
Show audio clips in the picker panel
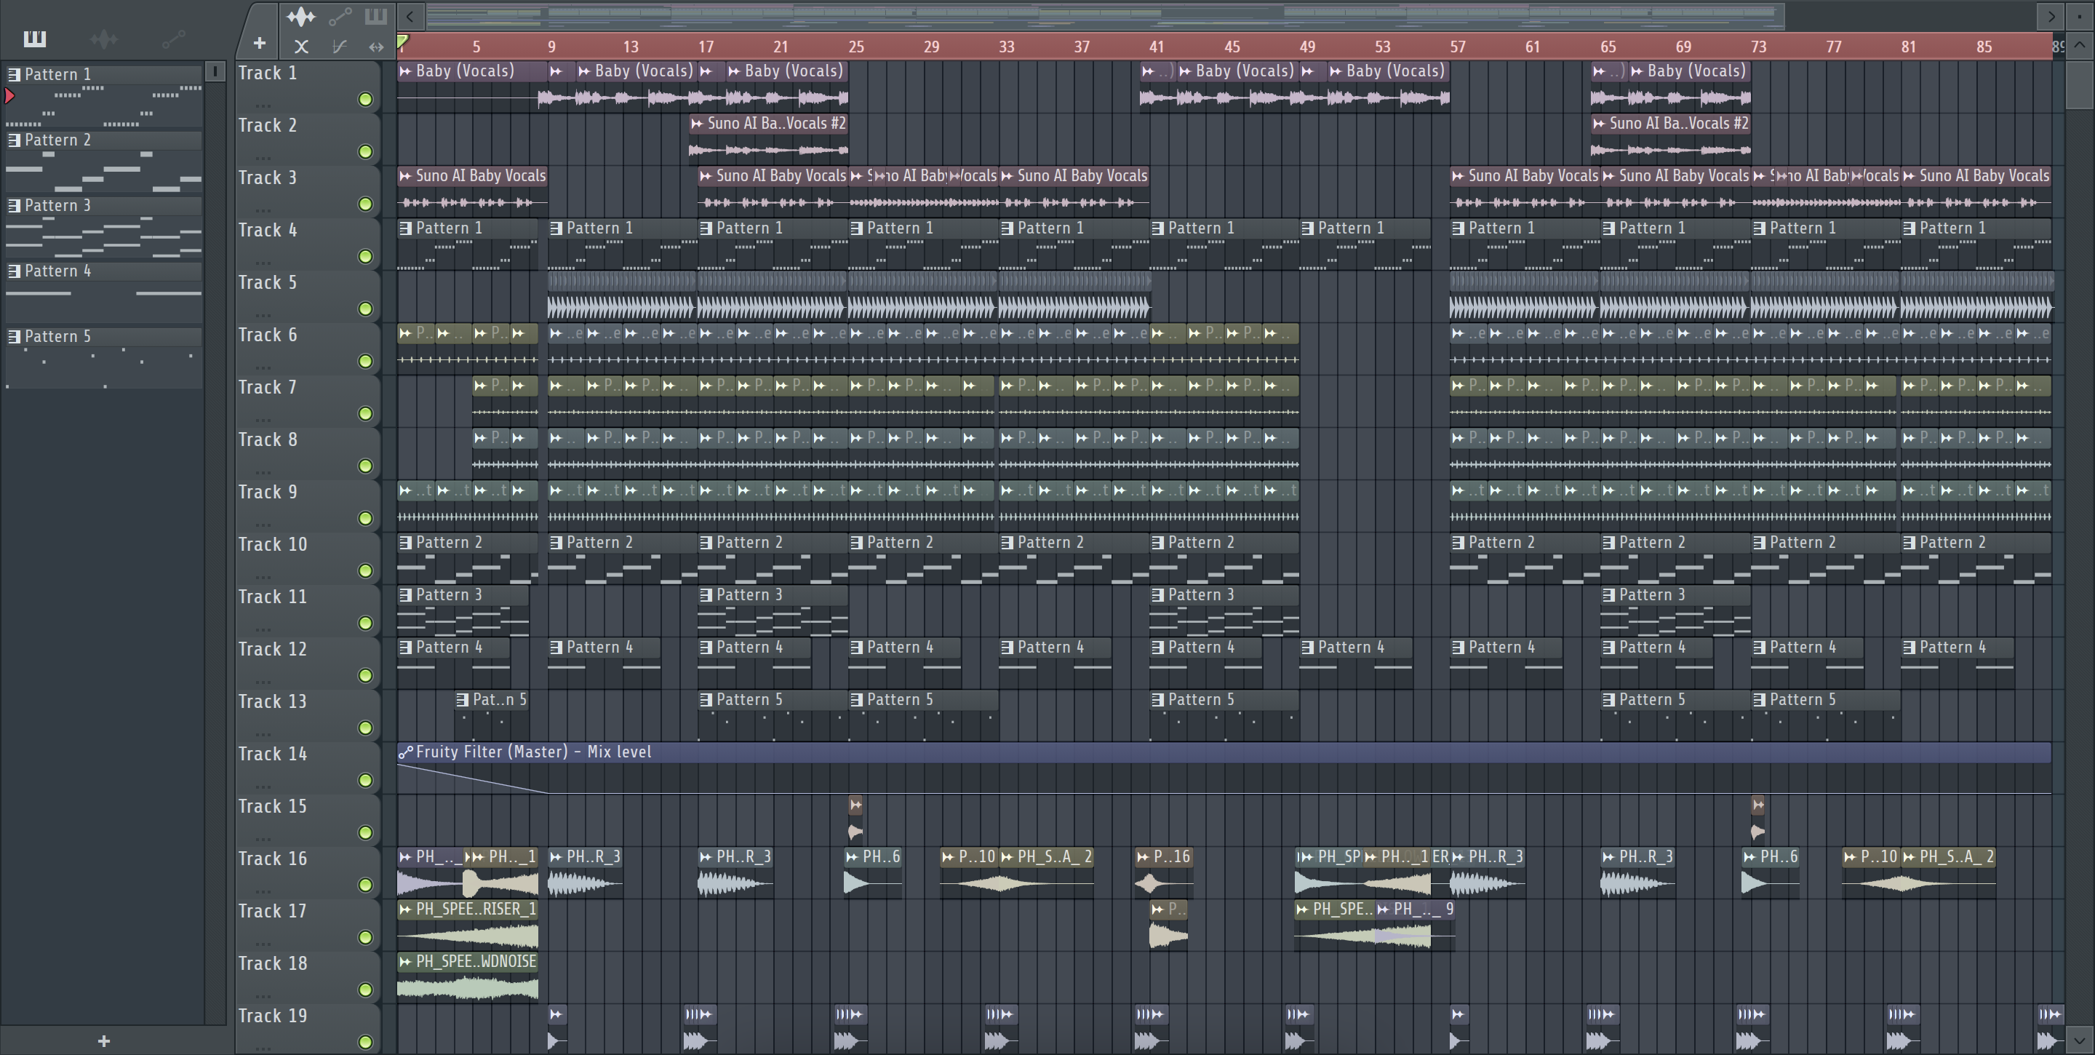[x=104, y=39]
